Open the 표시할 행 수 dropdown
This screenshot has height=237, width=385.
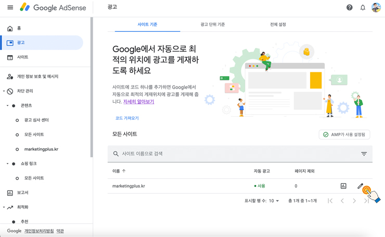pos(274,201)
